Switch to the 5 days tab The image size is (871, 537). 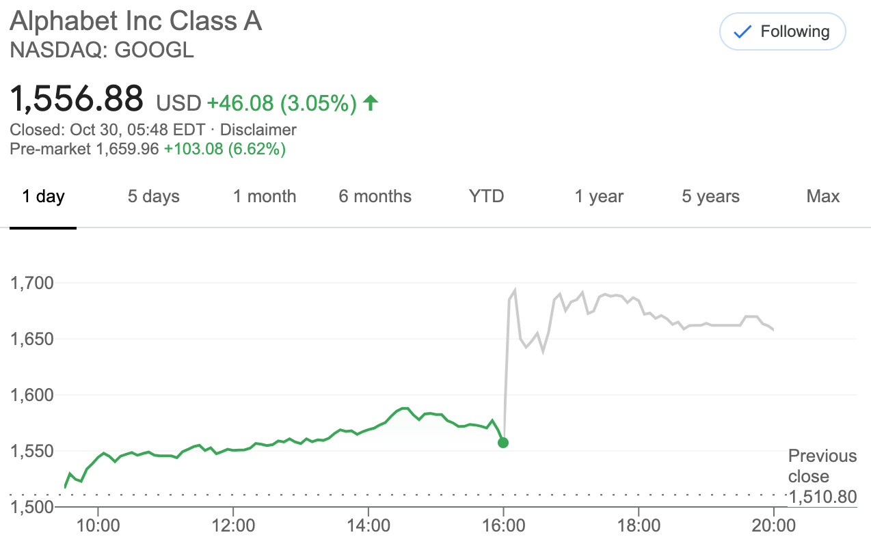[153, 197]
